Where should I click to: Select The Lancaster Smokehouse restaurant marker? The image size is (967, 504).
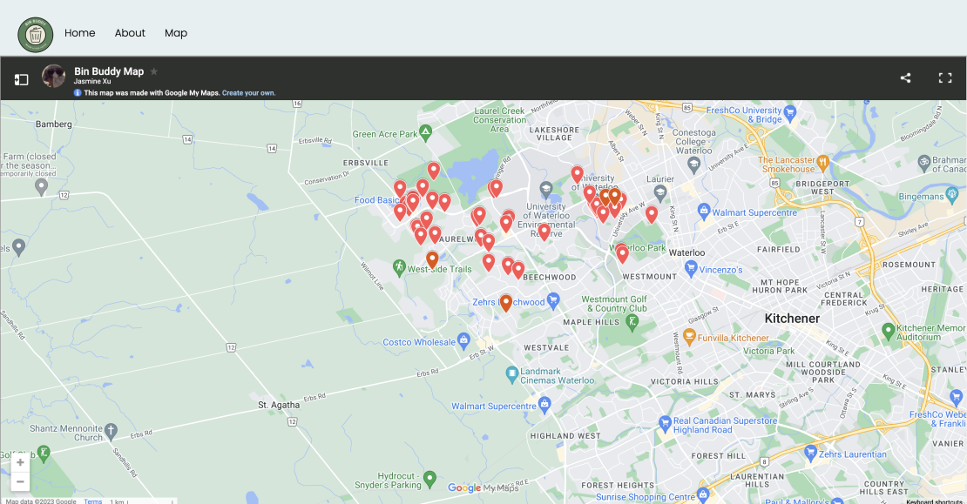click(822, 164)
